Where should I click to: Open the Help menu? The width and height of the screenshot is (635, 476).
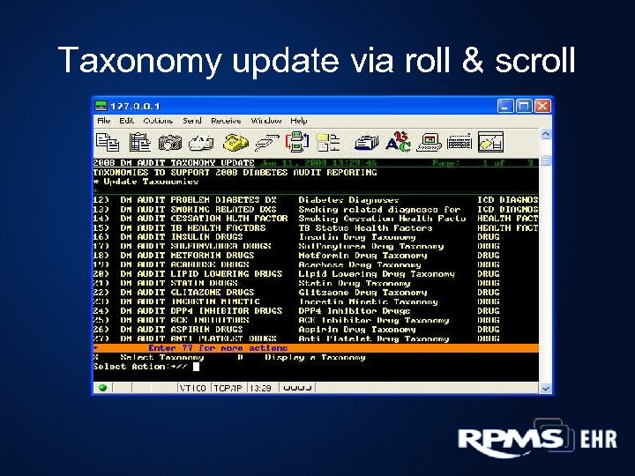click(x=298, y=121)
